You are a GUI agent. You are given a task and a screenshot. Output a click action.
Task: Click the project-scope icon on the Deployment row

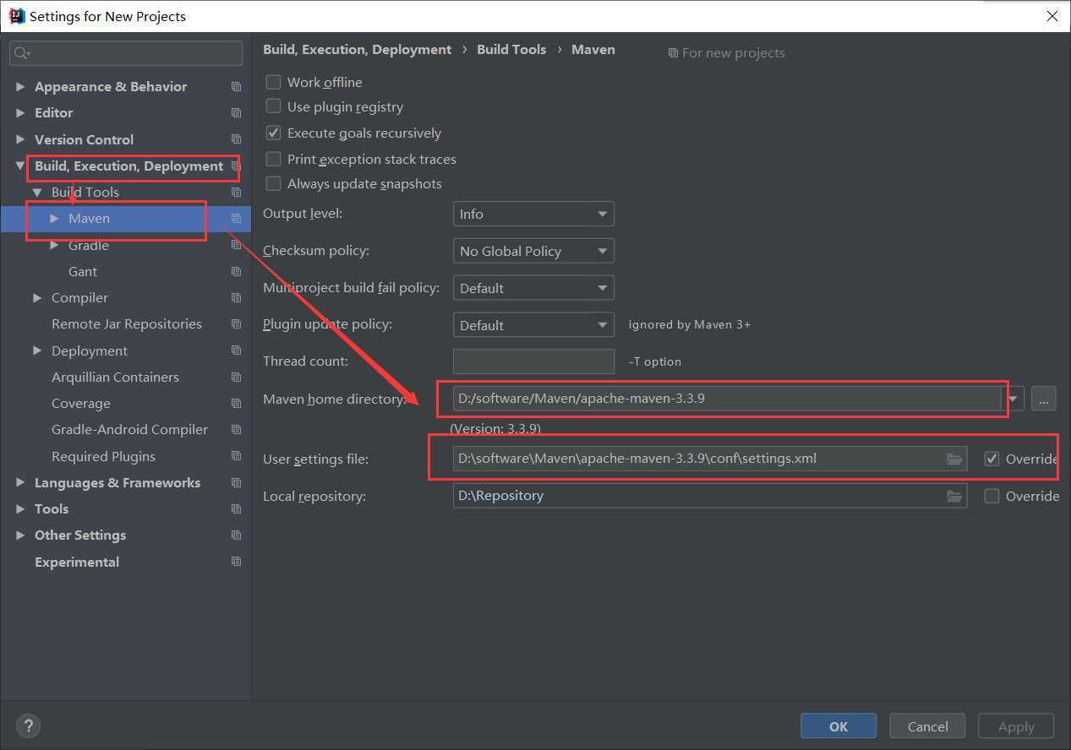point(236,351)
